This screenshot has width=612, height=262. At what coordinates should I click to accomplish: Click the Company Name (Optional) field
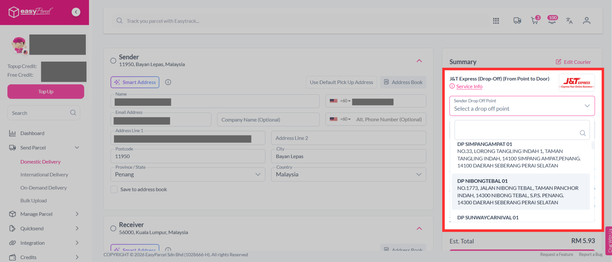[x=268, y=119]
